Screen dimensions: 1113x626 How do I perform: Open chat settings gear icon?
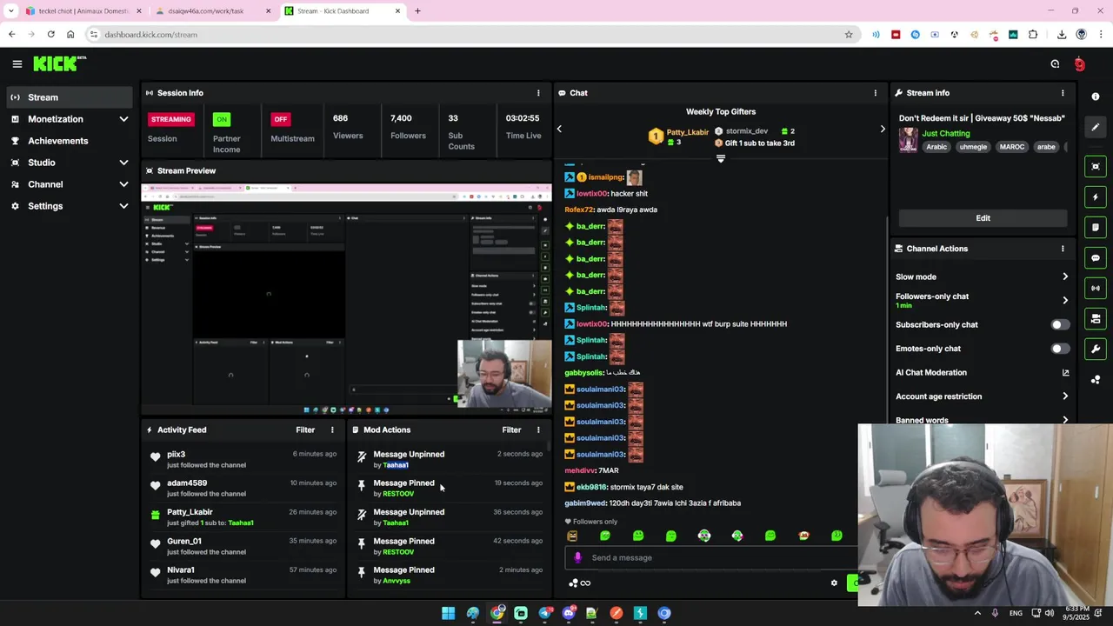point(834,583)
